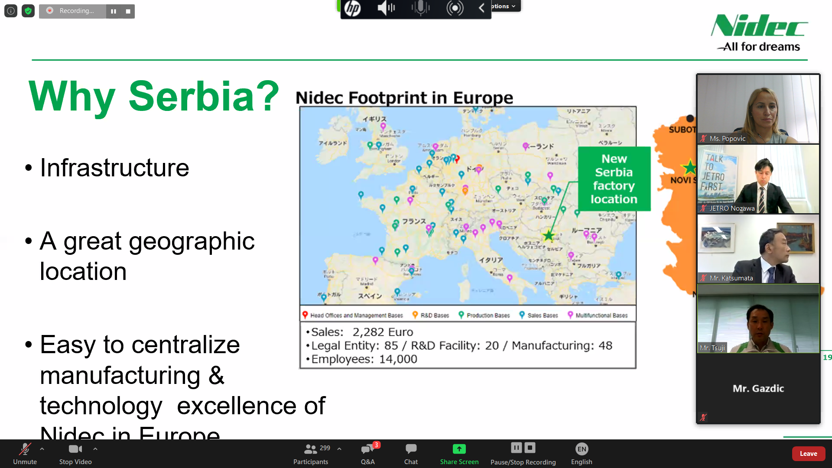This screenshot has width=832, height=468.
Task: Select Ms. Popovic video thumbnail
Action: coord(758,109)
